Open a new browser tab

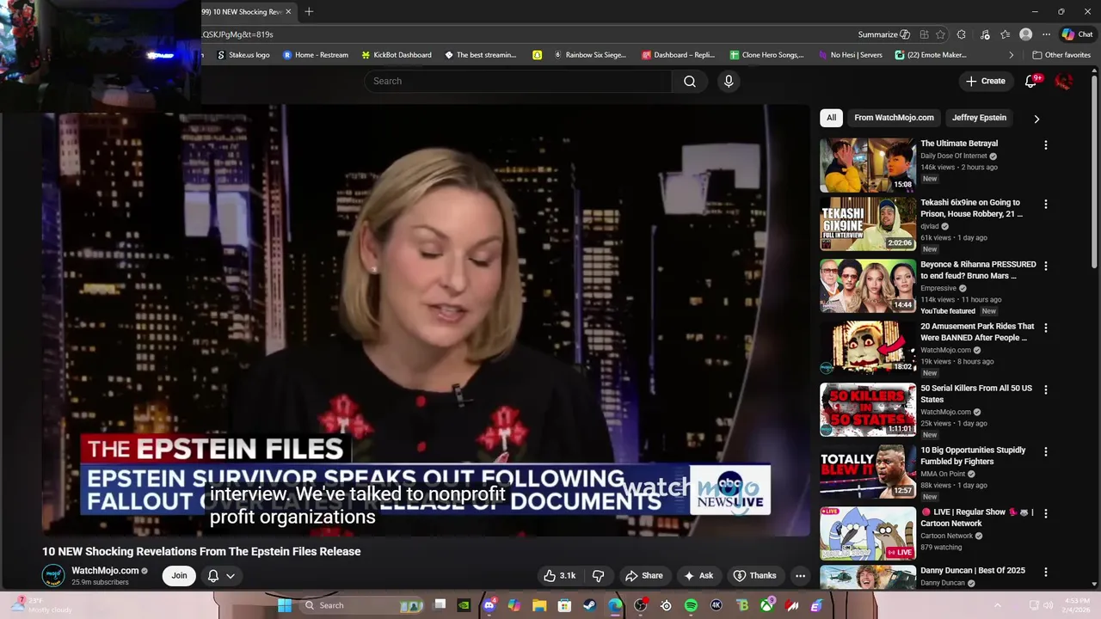point(309,11)
